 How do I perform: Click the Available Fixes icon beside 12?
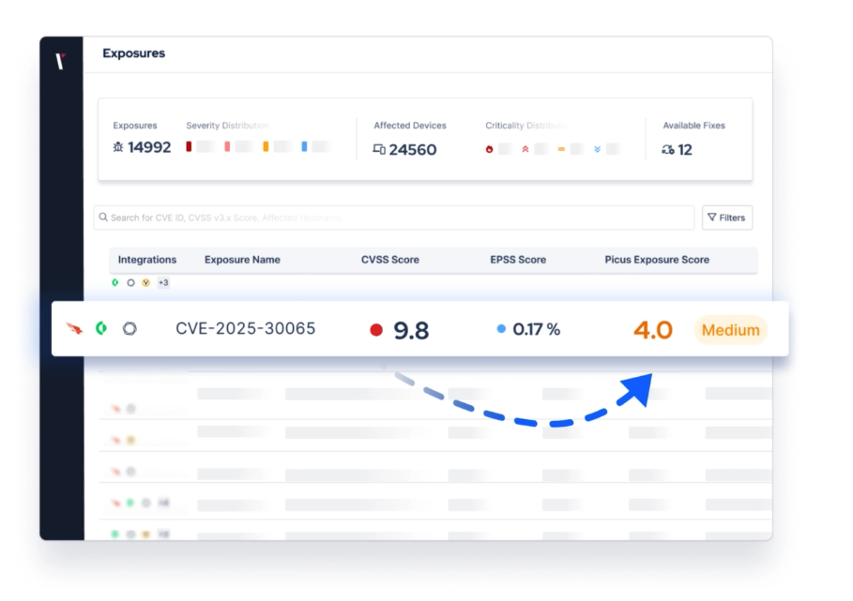(x=668, y=149)
